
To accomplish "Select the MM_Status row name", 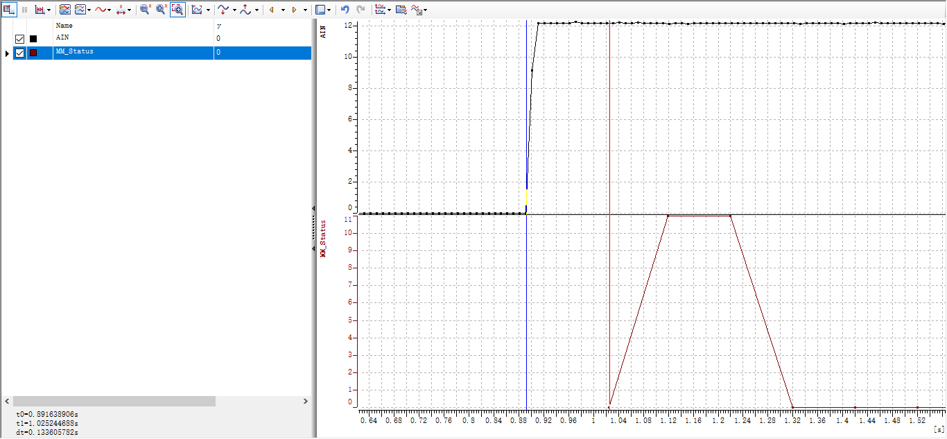I will pos(74,52).
